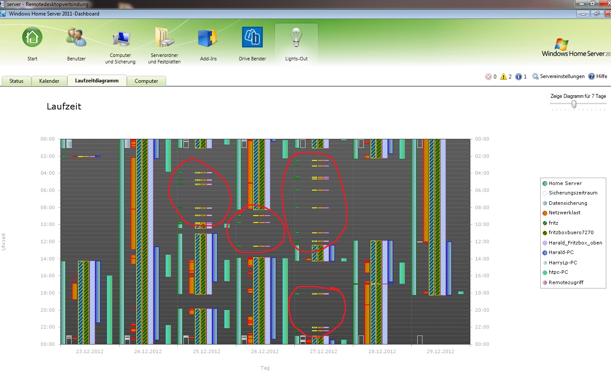This screenshot has width=611, height=376.
Task: Select the Lights-Out lightbulb icon
Action: point(296,38)
